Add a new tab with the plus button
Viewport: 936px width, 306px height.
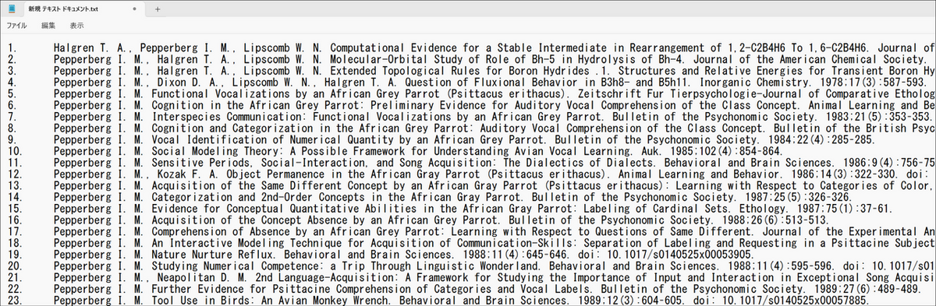(158, 9)
